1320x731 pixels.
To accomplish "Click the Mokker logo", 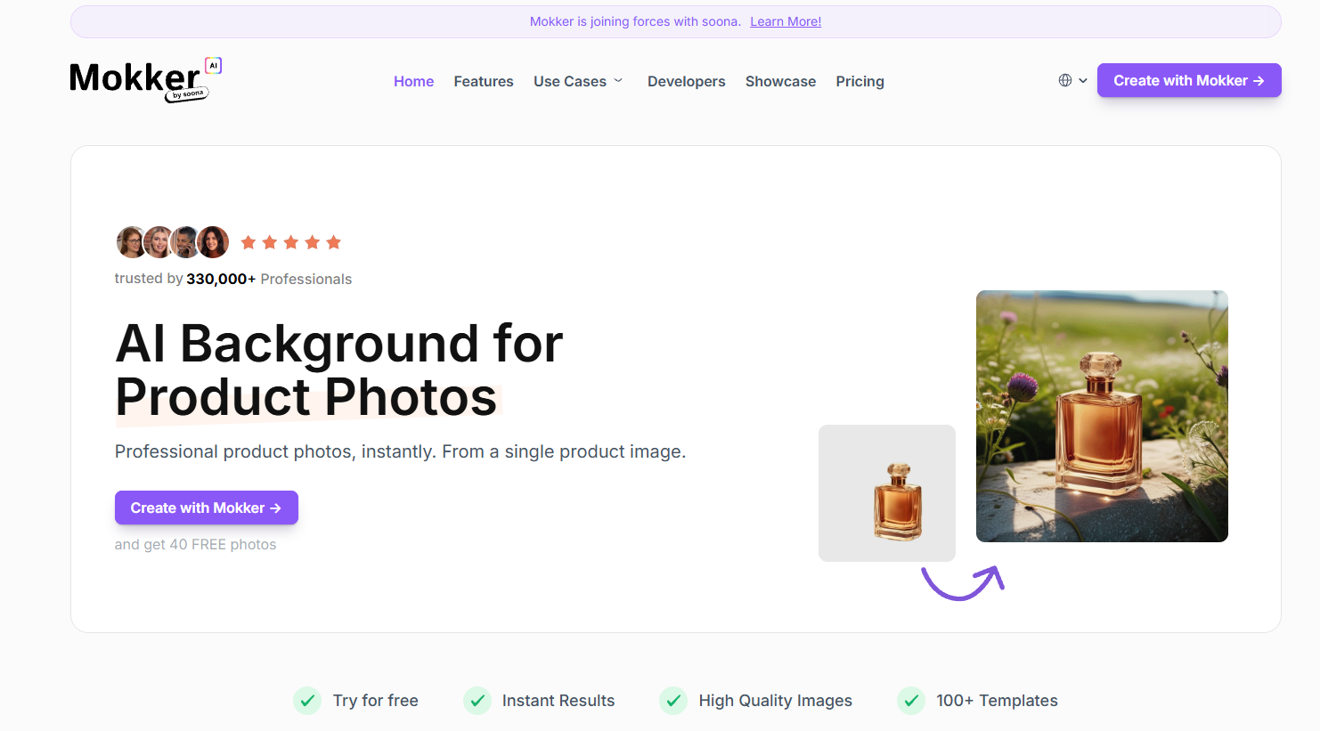I will click(146, 79).
